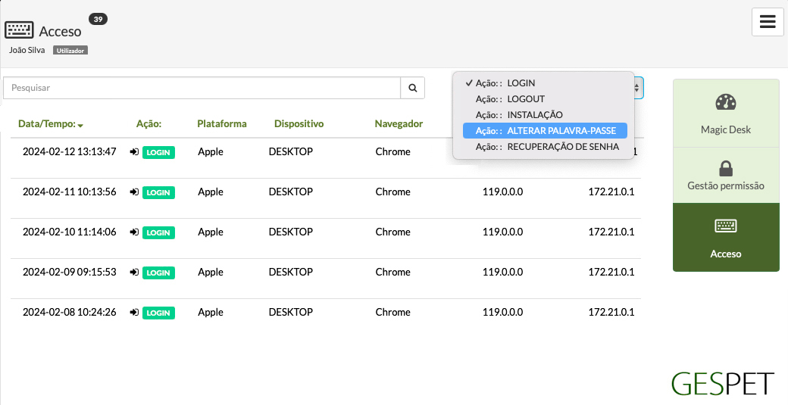Click the Plataforma column header
Image resolution: width=788 pixels, height=405 pixels.
coord(221,124)
